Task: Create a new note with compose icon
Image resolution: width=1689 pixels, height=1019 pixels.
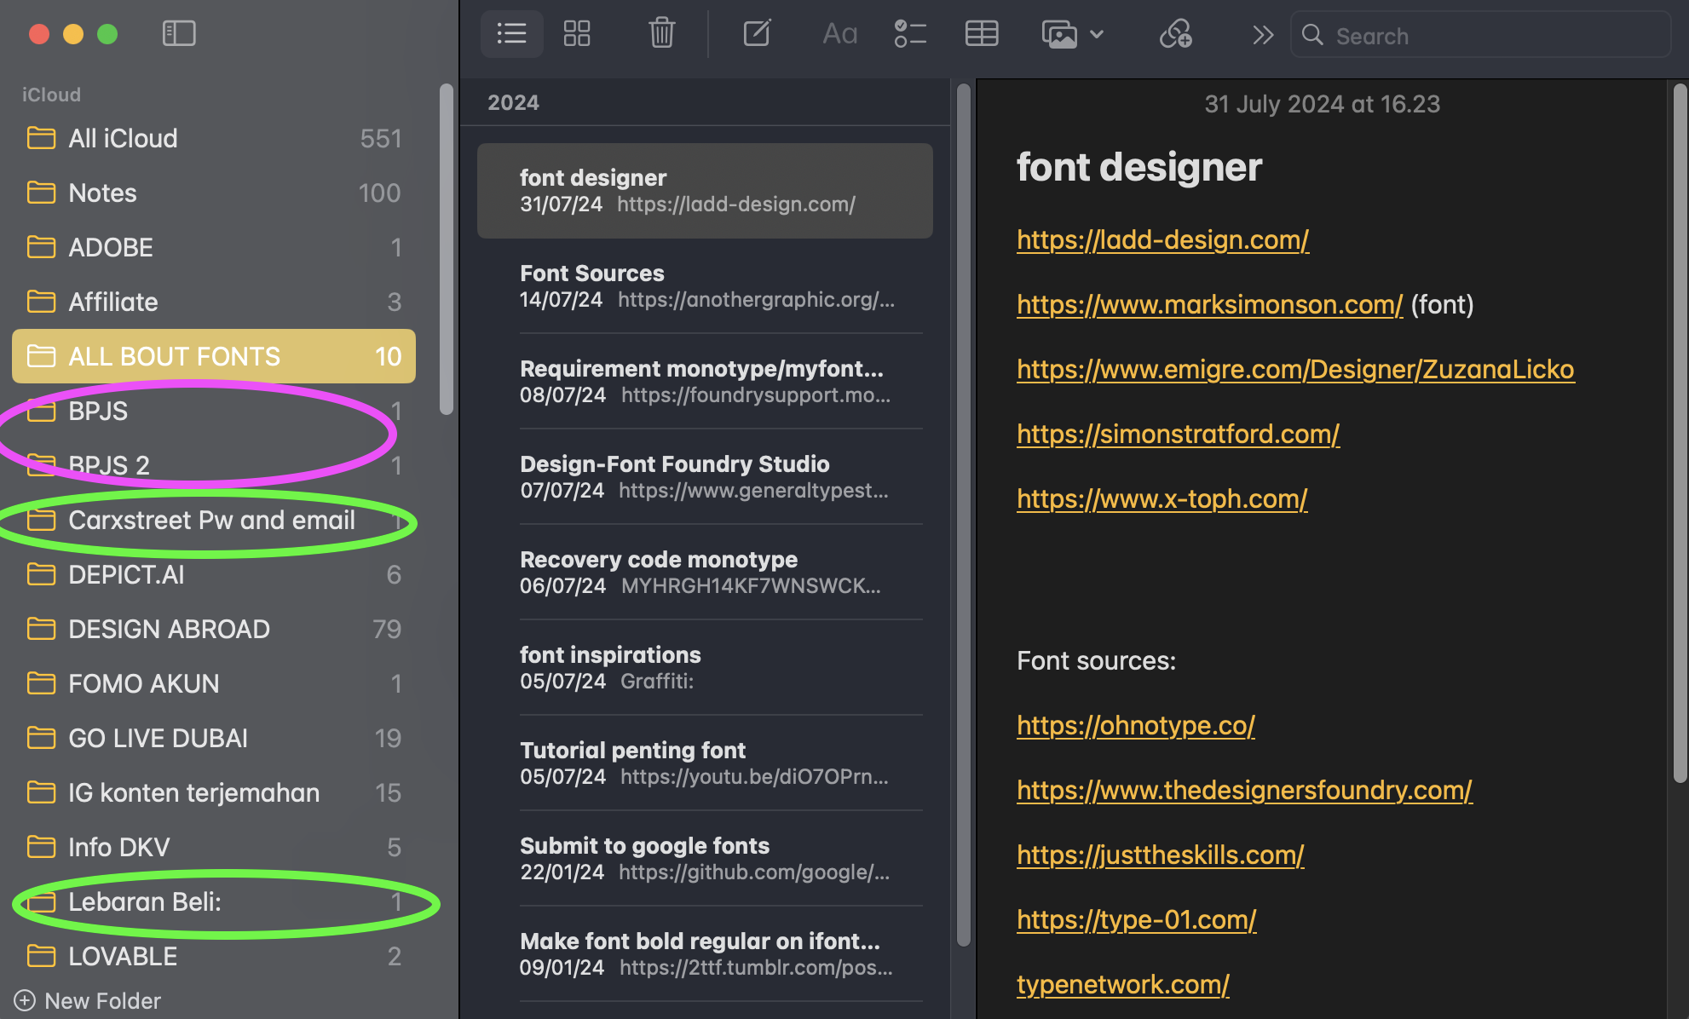Action: pyautogui.click(x=757, y=34)
